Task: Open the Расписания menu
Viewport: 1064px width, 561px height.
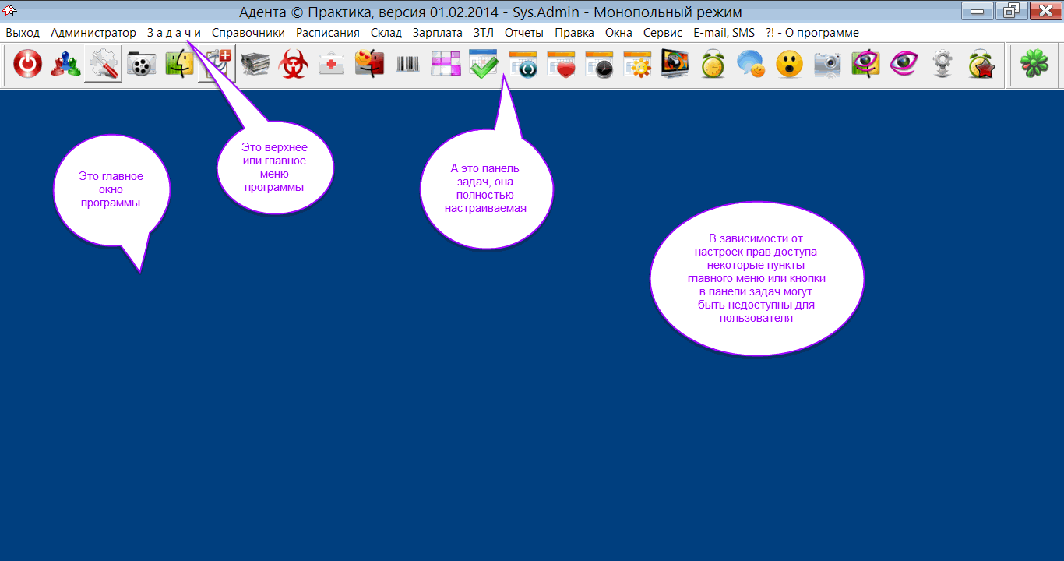Action: pyautogui.click(x=328, y=33)
